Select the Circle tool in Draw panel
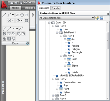 coord(9,20)
